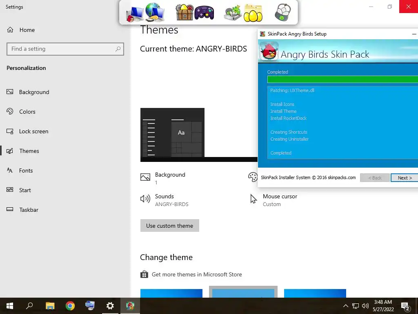This screenshot has height=314, width=418.
Task: Click the Background picture icon on Themes page
Action: [145, 177]
